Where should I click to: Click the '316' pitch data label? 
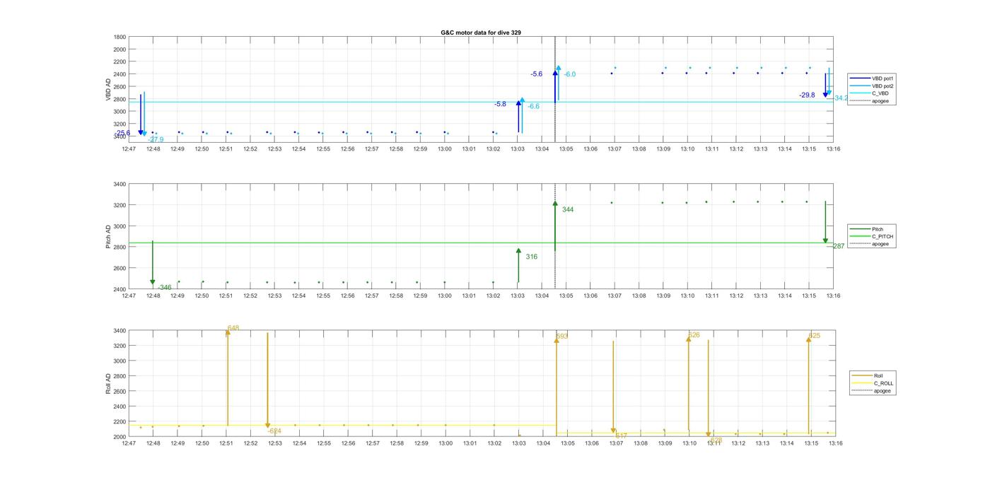tap(532, 257)
